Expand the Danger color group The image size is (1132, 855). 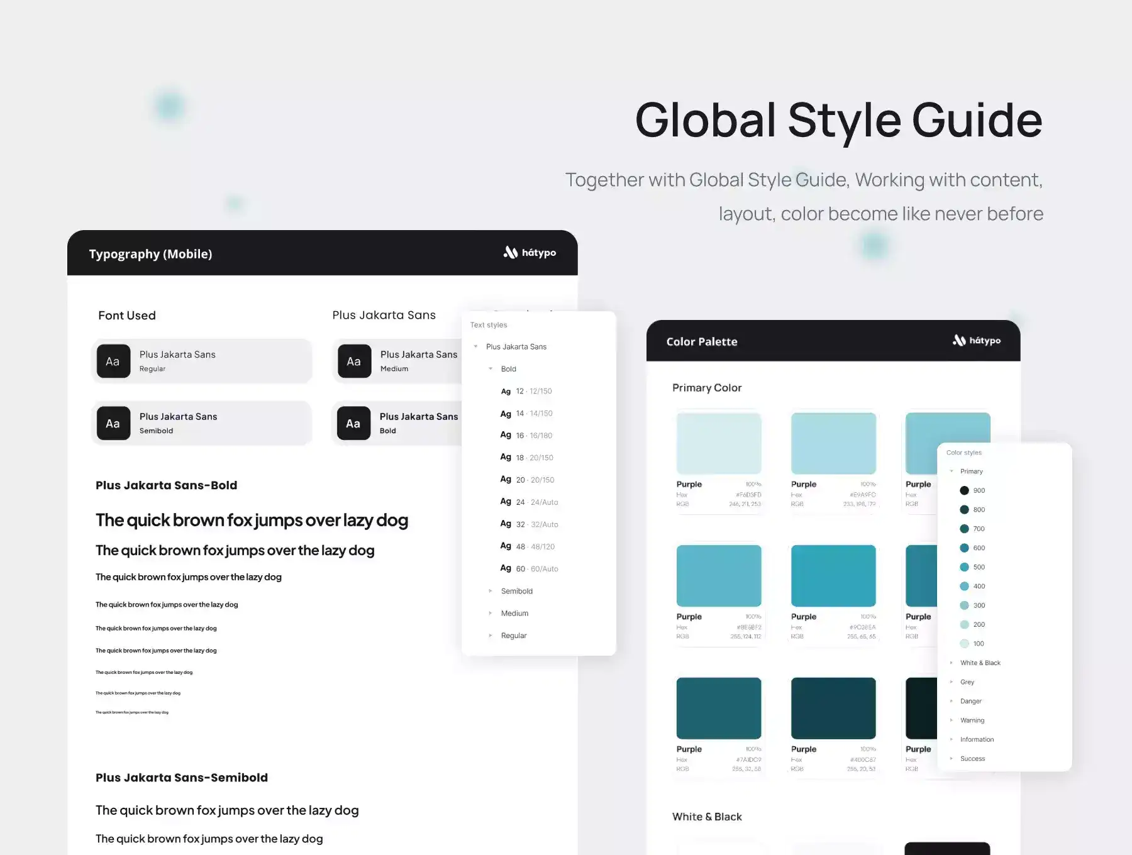952,701
